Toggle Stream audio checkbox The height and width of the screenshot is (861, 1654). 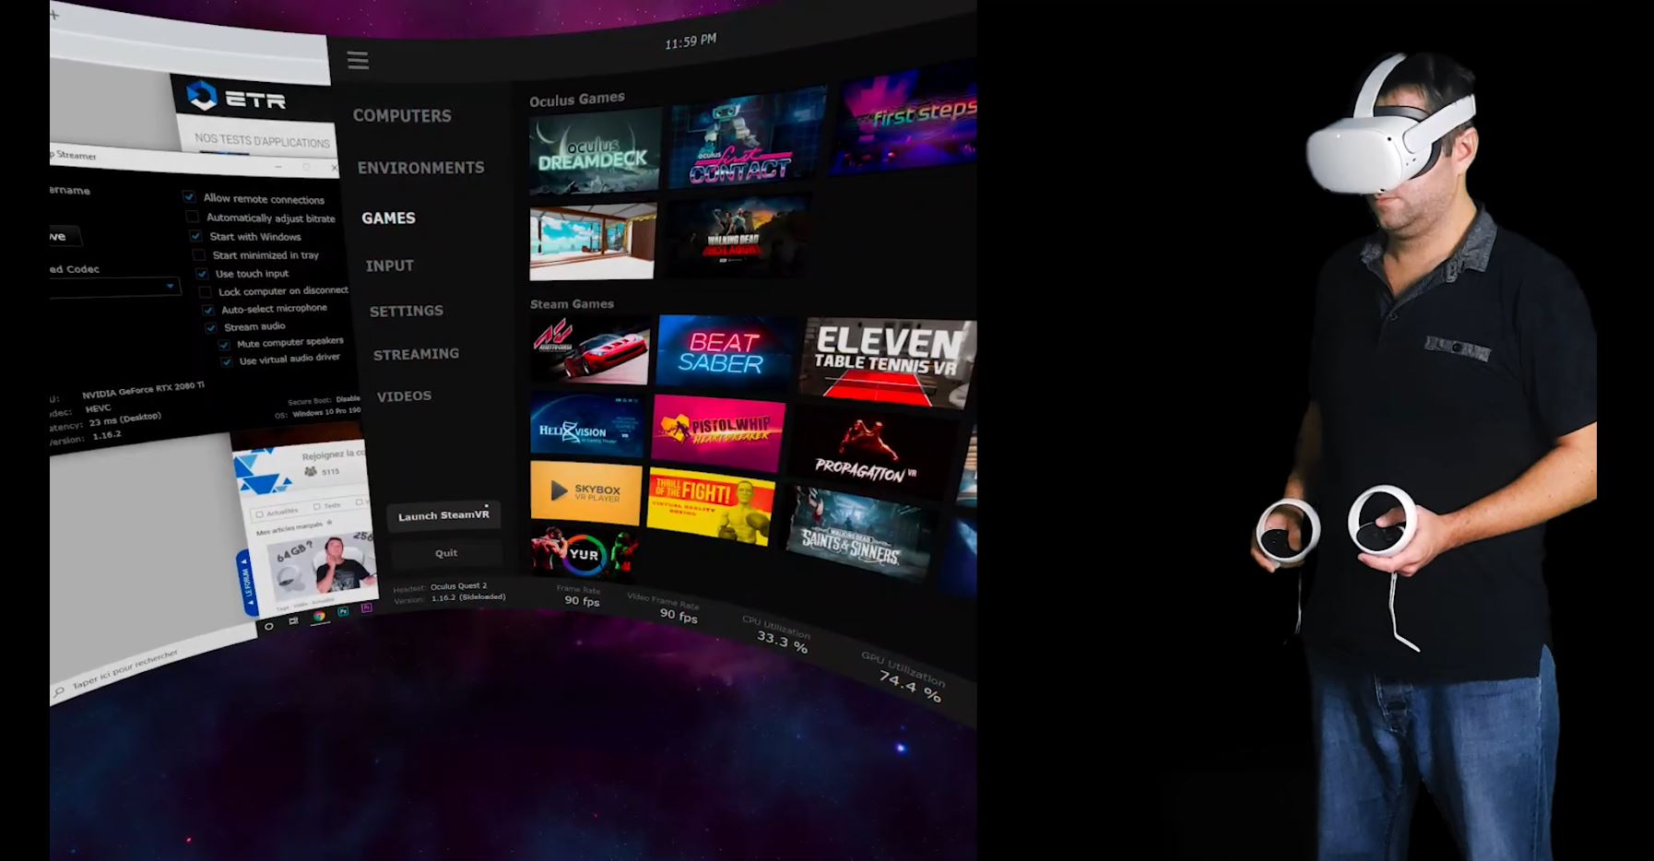[x=211, y=327]
